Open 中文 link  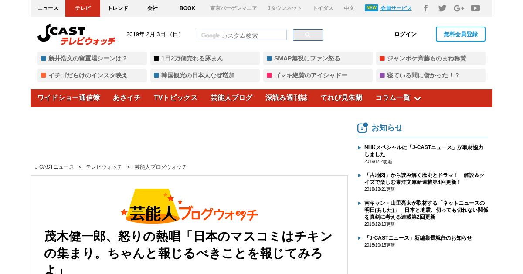pyautogui.click(x=349, y=8)
